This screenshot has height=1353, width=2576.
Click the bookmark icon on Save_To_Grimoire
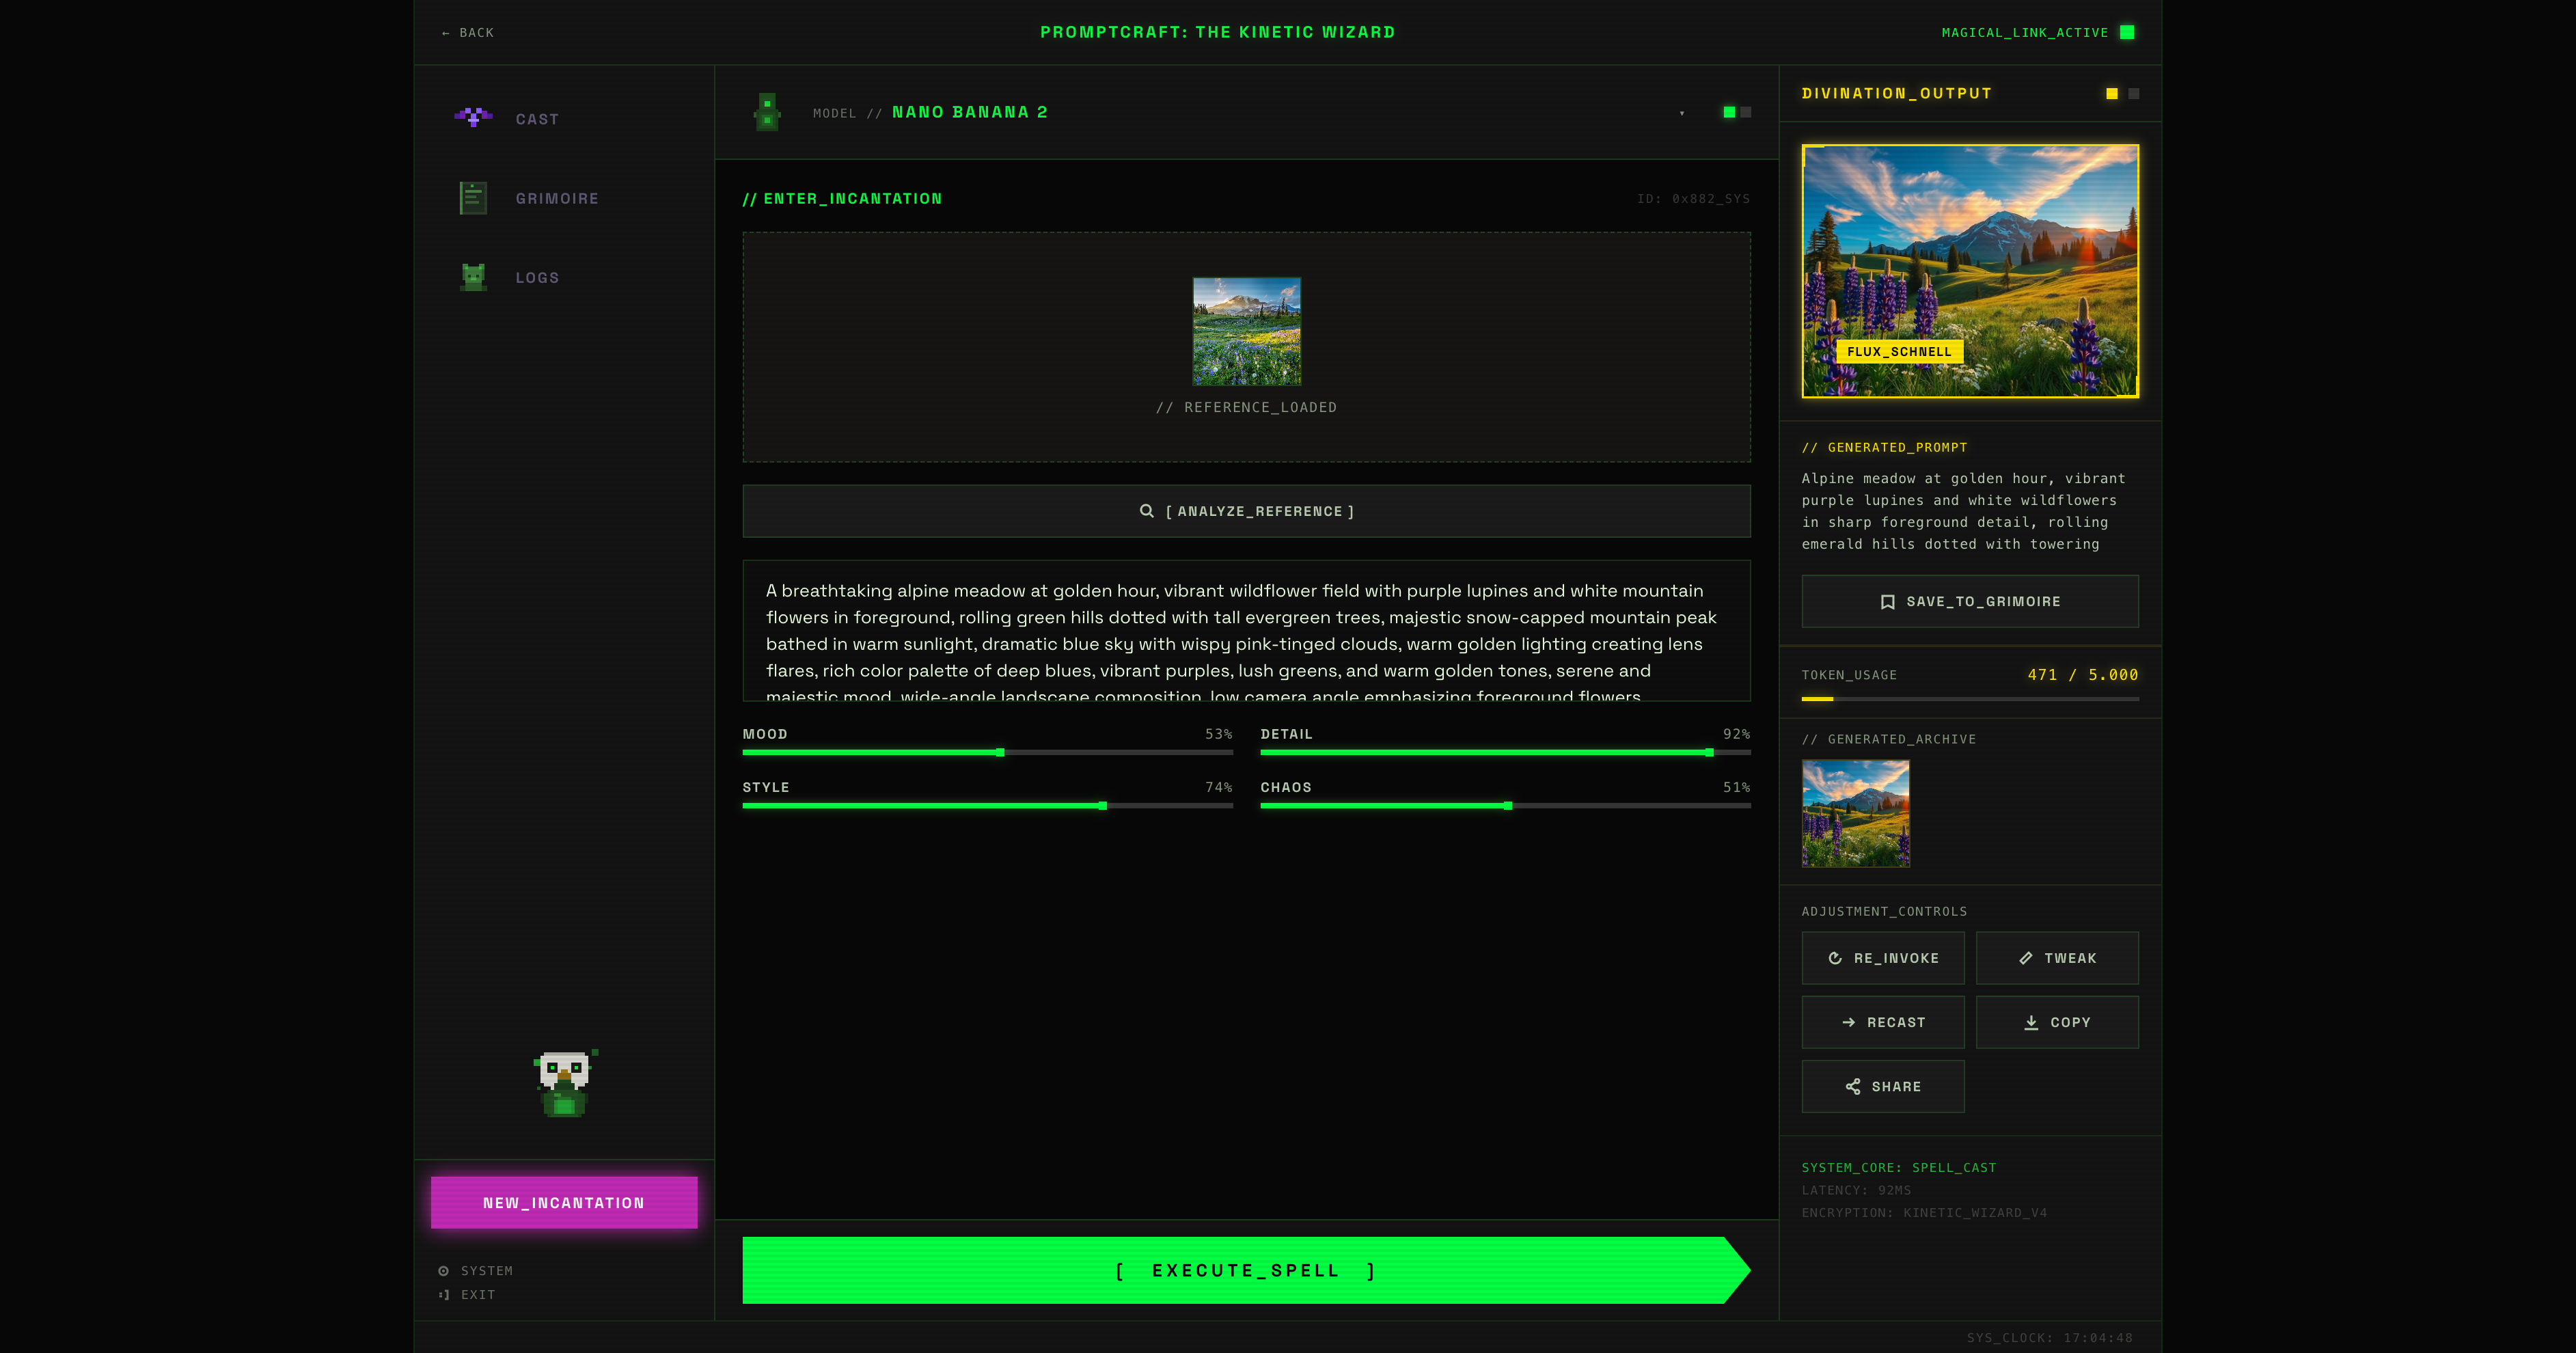[x=1887, y=602]
